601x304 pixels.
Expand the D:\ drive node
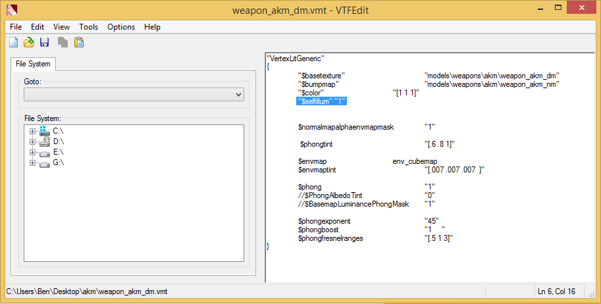pyautogui.click(x=32, y=142)
